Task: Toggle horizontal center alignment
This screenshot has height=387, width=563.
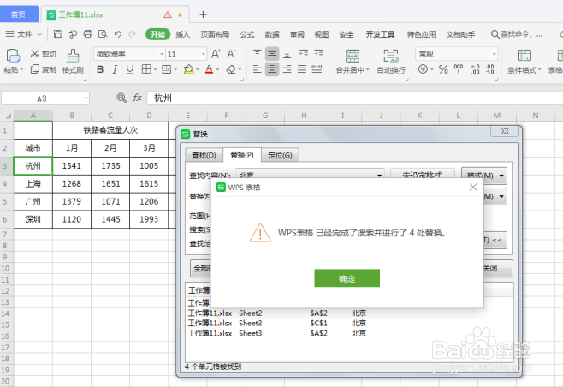Action: (272, 69)
